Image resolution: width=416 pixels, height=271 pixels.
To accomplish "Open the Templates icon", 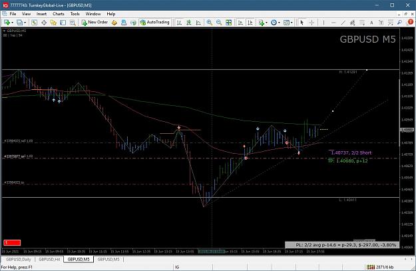I will point(286,23).
